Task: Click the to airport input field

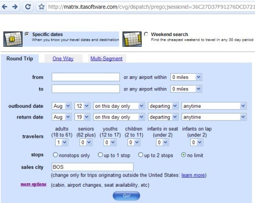Action: [x=86, y=89]
